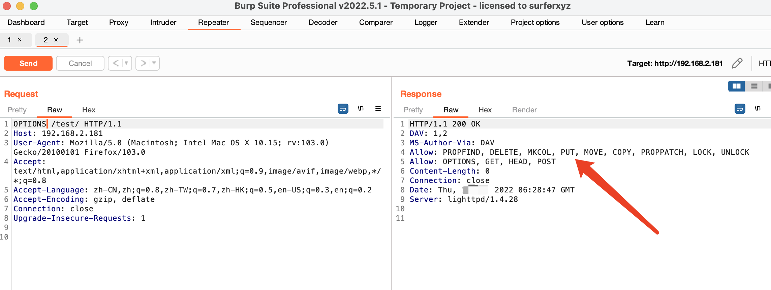Click the OPTIONS request line in editor

67,124
